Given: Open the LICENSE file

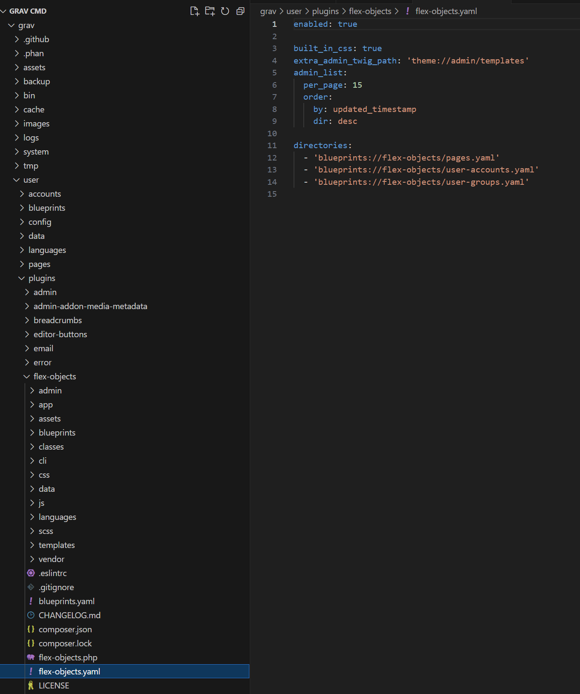Looking at the screenshot, I should pyautogui.click(x=54, y=685).
